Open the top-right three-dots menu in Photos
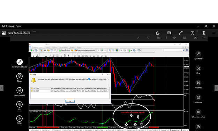Image resolution: width=218 pixels, height=131 pixels. tap(214, 33)
